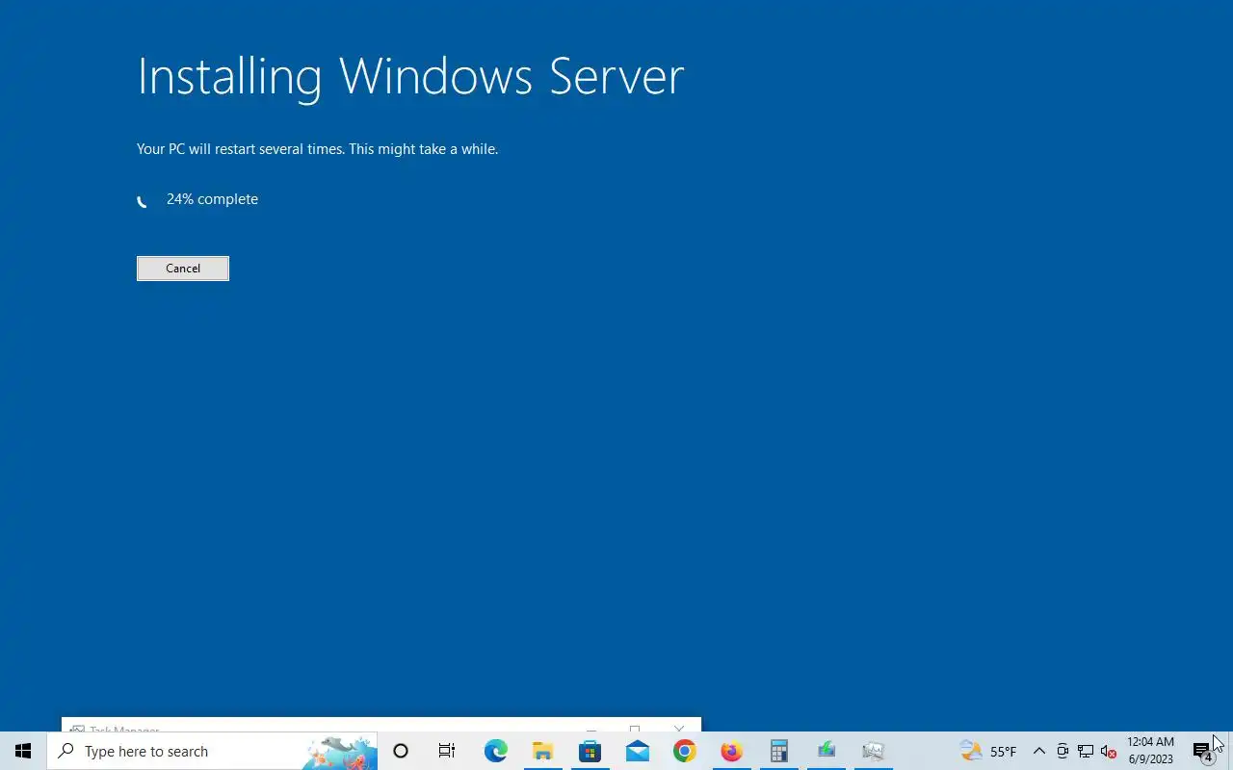Viewport: 1233px width, 770px height.
Task: Click the search highlights dolphin image
Action: [x=339, y=752]
